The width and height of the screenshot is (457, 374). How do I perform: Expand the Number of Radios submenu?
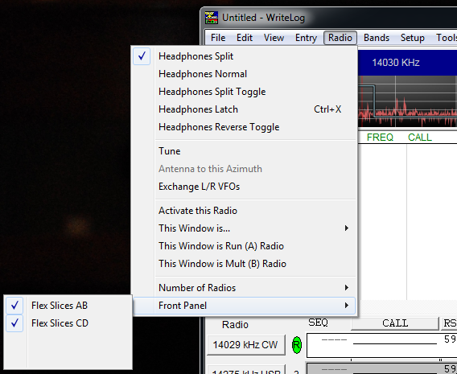point(245,288)
